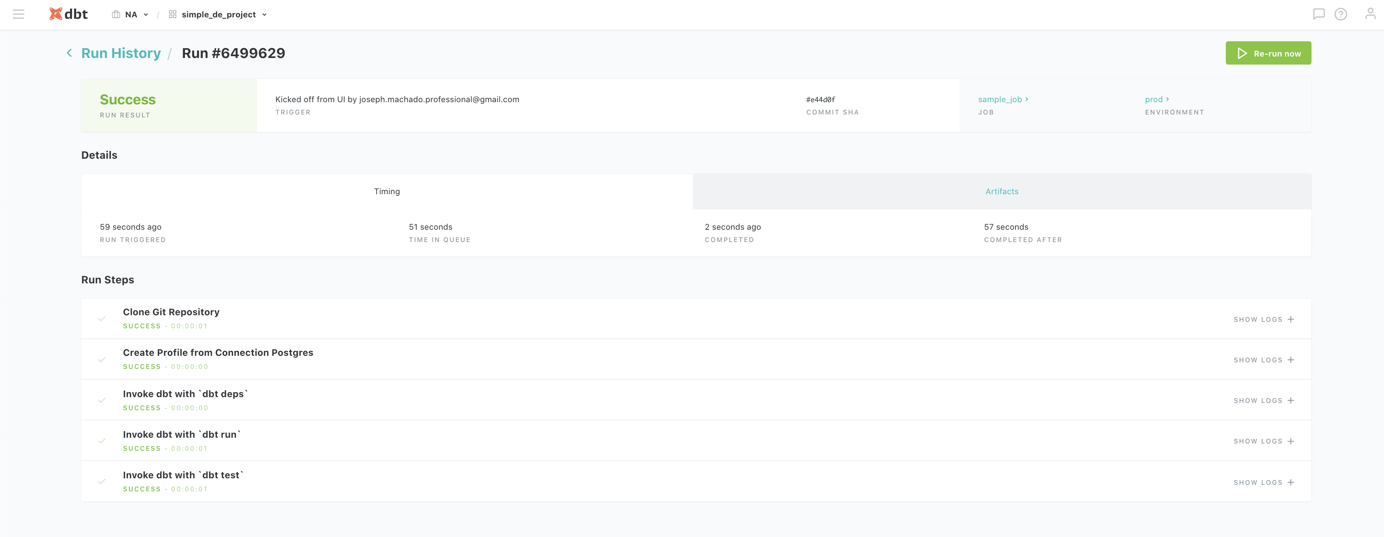Click the Clone Git Repository checkmark icon

pyautogui.click(x=102, y=319)
